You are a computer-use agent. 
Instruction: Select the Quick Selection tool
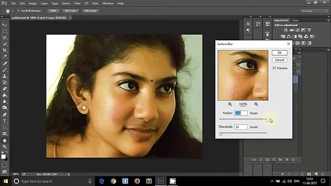[5, 44]
